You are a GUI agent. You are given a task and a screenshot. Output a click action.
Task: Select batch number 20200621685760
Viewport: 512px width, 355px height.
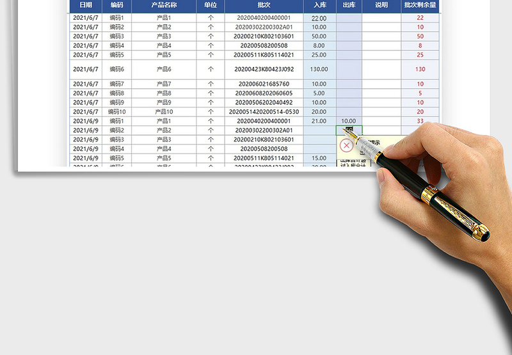point(264,84)
